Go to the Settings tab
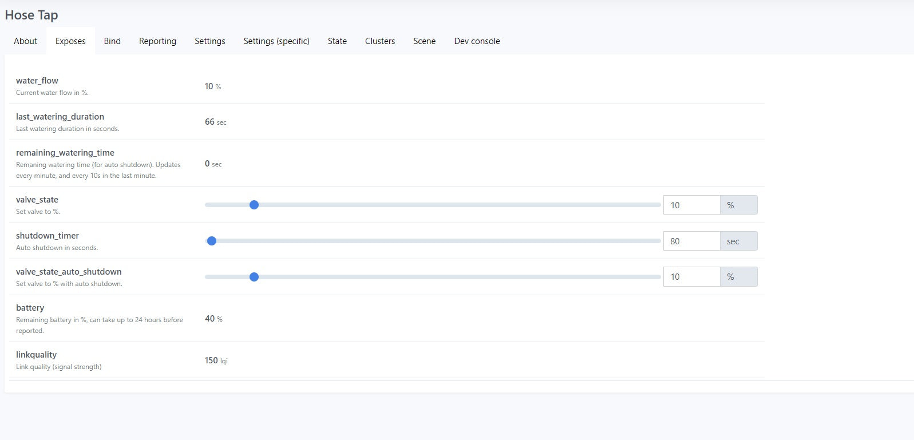This screenshot has height=440, width=914. (209, 41)
